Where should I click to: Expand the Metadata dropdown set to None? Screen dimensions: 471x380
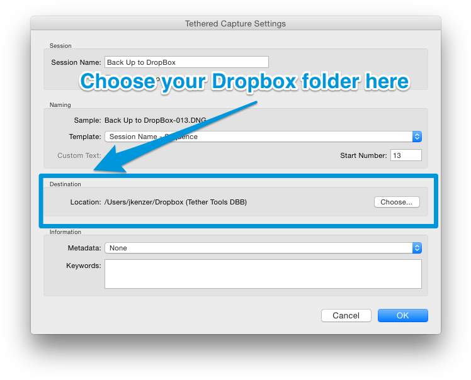[258, 248]
